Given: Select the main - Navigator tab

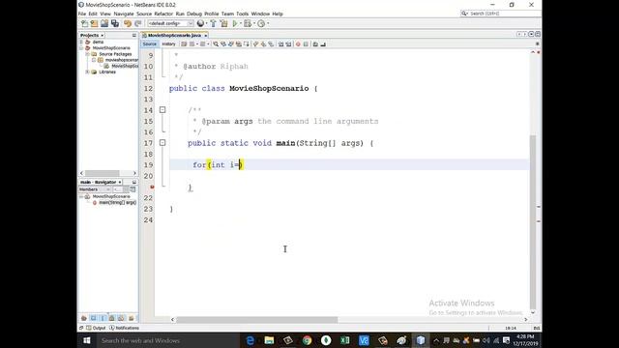Looking at the screenshot, I should tap(101, 183).
